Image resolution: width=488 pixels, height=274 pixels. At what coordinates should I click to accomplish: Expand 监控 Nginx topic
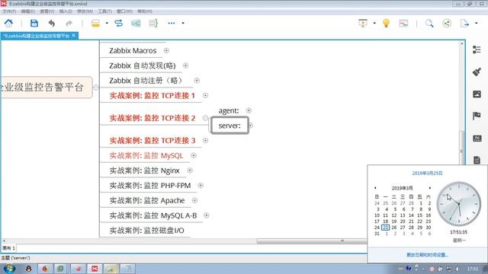pyautogui.click(x=190, y=170)
